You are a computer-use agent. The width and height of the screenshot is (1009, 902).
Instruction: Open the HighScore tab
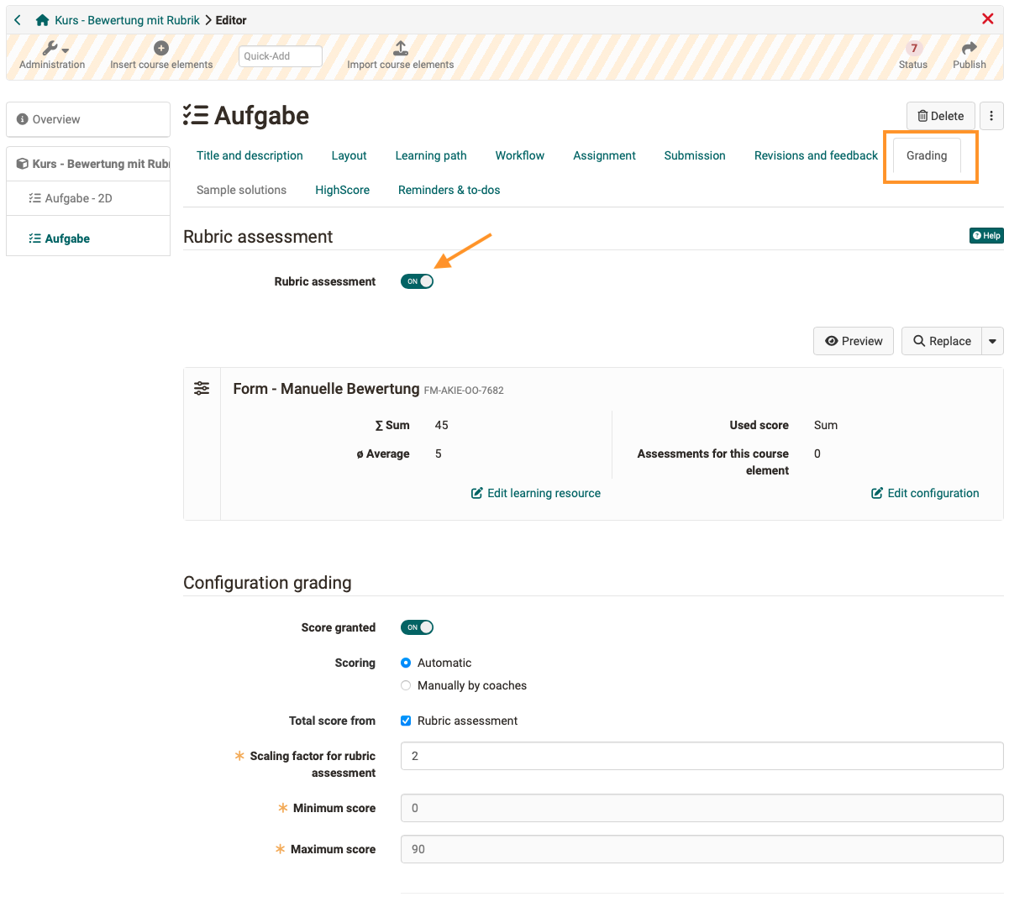tap(343, 190)
